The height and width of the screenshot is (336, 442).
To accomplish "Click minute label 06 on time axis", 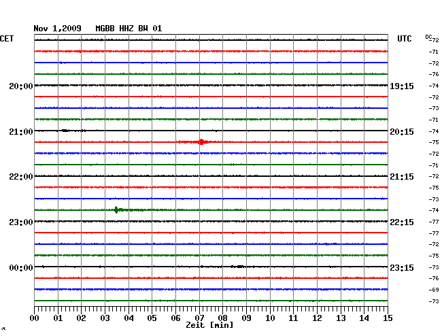I will pos(175,318).
